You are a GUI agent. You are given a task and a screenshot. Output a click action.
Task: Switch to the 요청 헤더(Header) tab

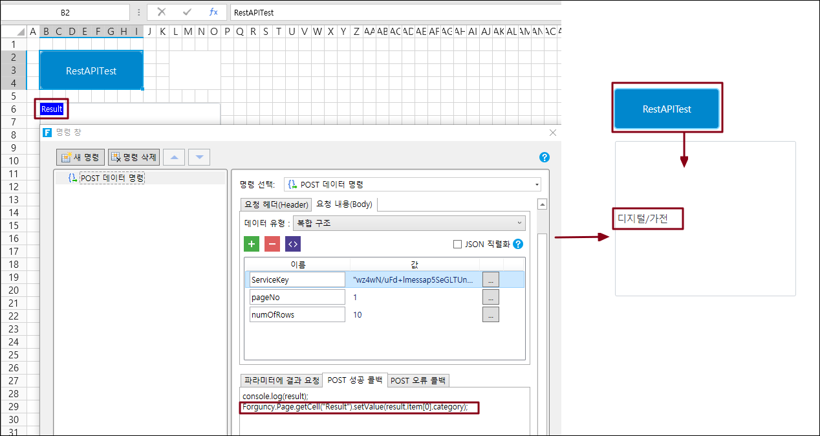tap(275, 204)
